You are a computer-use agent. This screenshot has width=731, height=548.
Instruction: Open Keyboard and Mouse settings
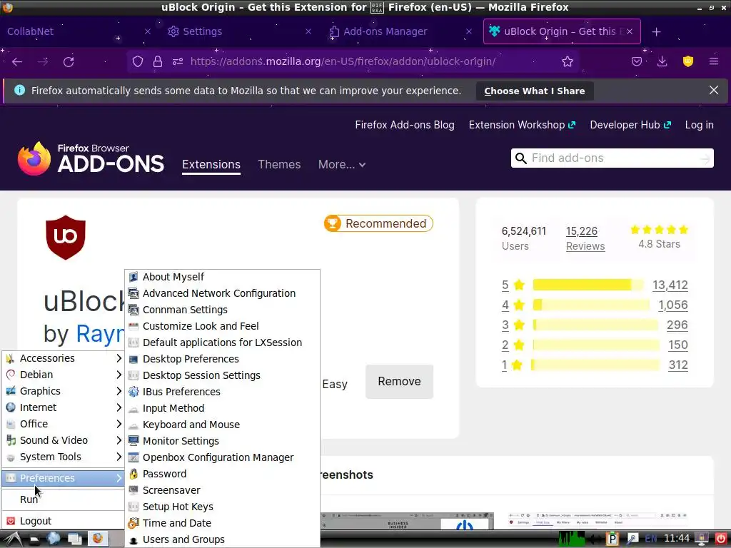coord(223,425)
